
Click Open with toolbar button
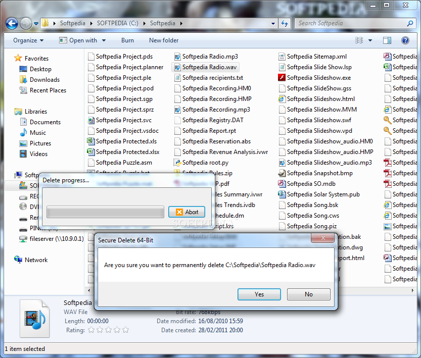click(78, 40)
